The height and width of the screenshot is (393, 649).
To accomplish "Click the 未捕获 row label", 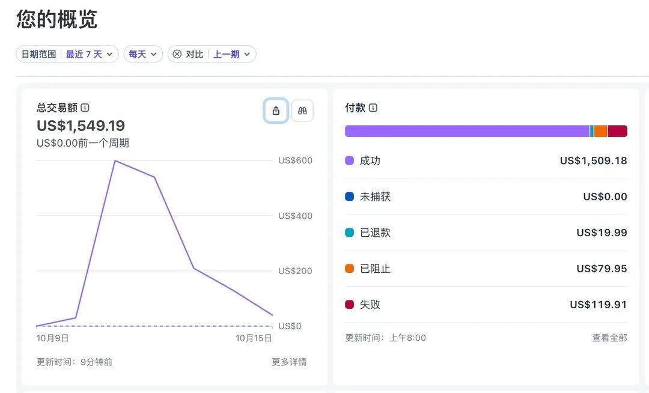I will point(375,196).
